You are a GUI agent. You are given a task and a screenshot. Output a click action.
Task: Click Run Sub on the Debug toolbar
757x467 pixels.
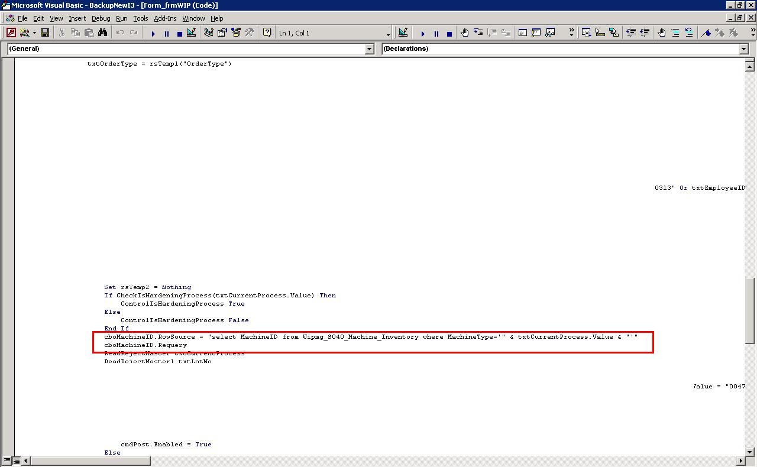click(x=423, y=34)
